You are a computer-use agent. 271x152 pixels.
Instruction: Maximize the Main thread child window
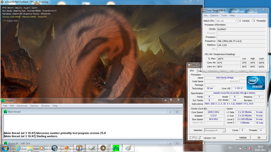pyautogui.click(x=177, y=112)
